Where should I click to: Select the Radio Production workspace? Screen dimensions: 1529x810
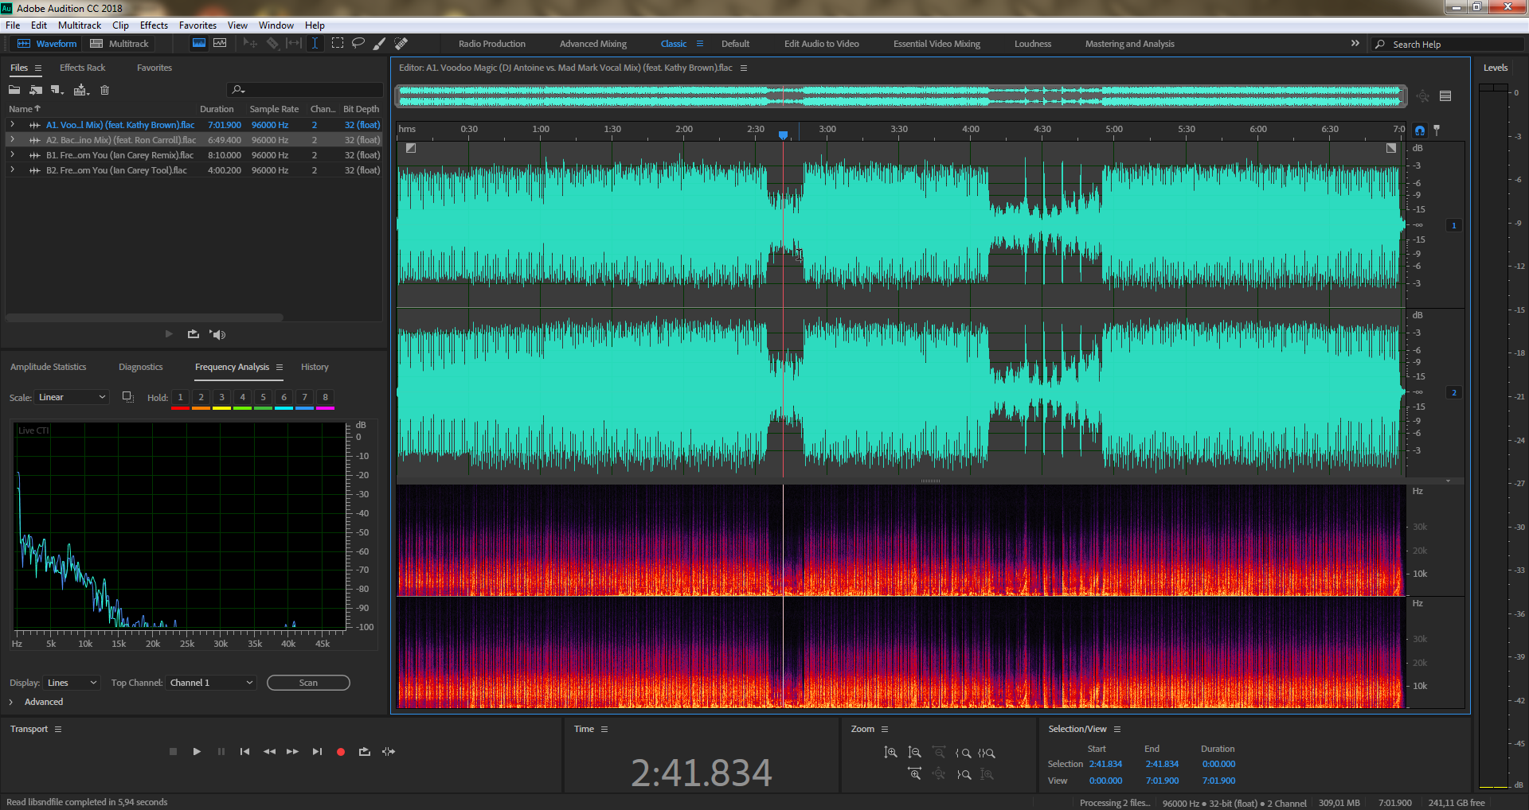[x=492, y=44]
